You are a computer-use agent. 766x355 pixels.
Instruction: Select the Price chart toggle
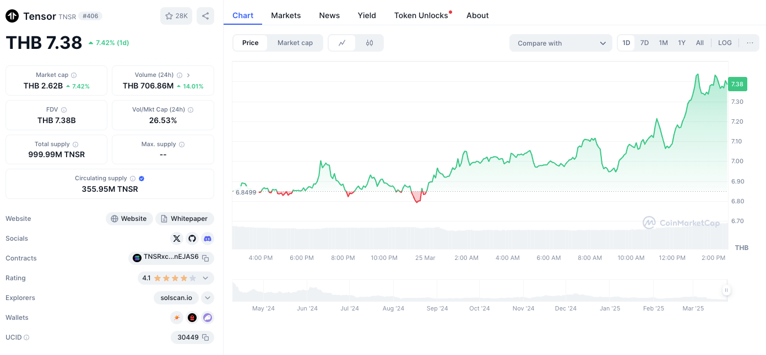[251, 43]
